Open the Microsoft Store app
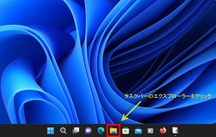The width and height of the screenshot is (216, 137). 126,131
